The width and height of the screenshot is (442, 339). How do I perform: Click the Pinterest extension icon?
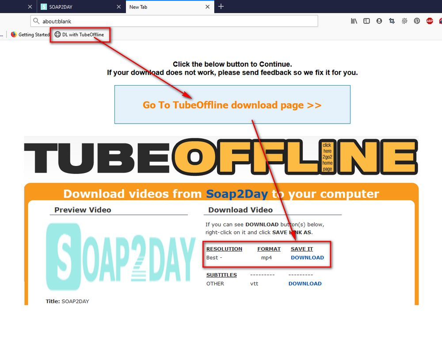pyautogui.click(x=417, y=21)
